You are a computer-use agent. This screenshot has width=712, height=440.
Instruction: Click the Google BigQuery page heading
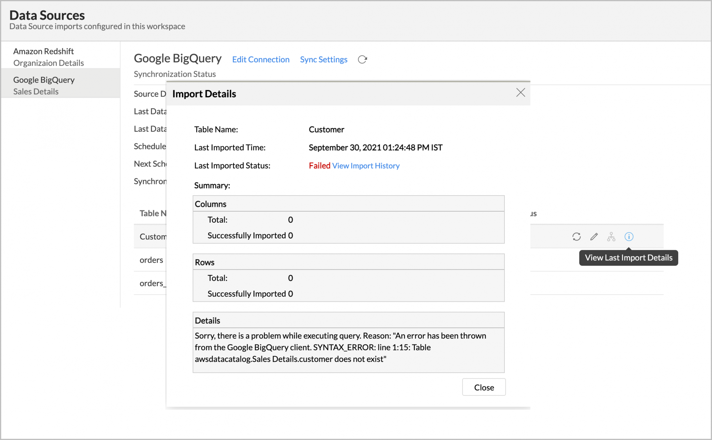pos(178,58)
